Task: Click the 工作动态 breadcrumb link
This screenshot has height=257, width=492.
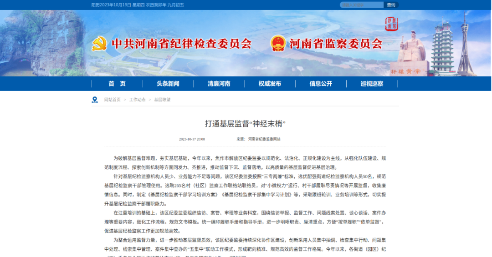Action: [x=138, y=100]
